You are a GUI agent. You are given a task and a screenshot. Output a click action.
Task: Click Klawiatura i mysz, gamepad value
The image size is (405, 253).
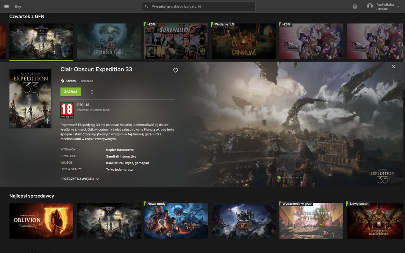point(128,163)
